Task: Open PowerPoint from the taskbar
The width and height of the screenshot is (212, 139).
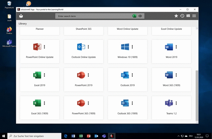Action: point(89,136)
